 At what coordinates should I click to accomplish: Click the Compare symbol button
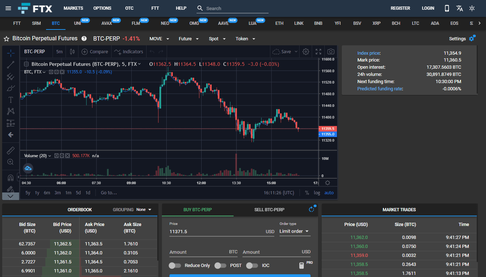(x=95, y=51)
